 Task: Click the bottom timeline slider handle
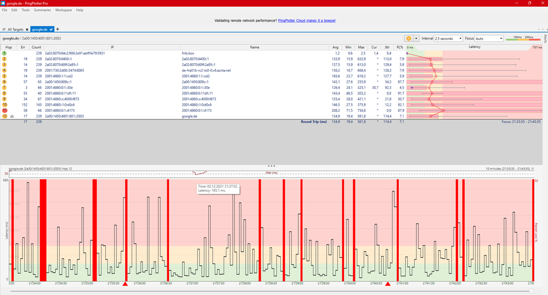[x=532, y=291]
